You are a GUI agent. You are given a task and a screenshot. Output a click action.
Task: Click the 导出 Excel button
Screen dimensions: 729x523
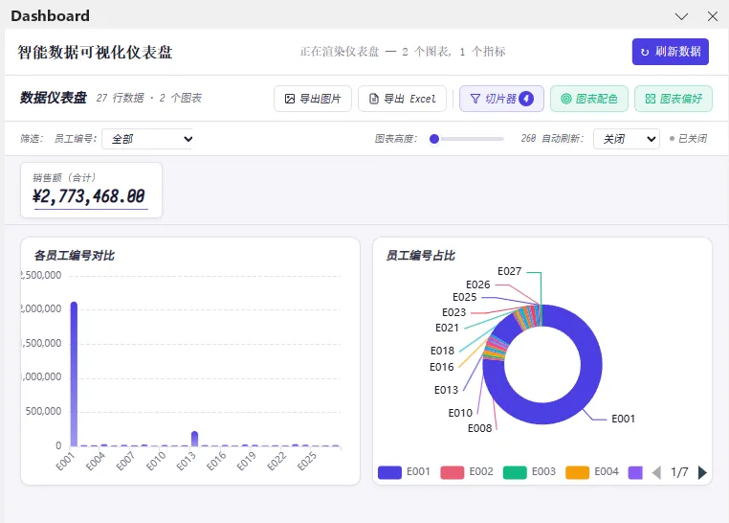tap(402, 99)
